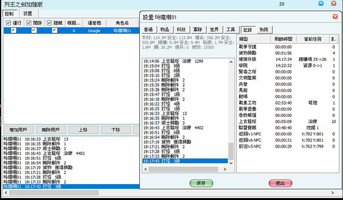343x200 pixels.
Task: Select the Google cell in account row
Action: point(94,31)
